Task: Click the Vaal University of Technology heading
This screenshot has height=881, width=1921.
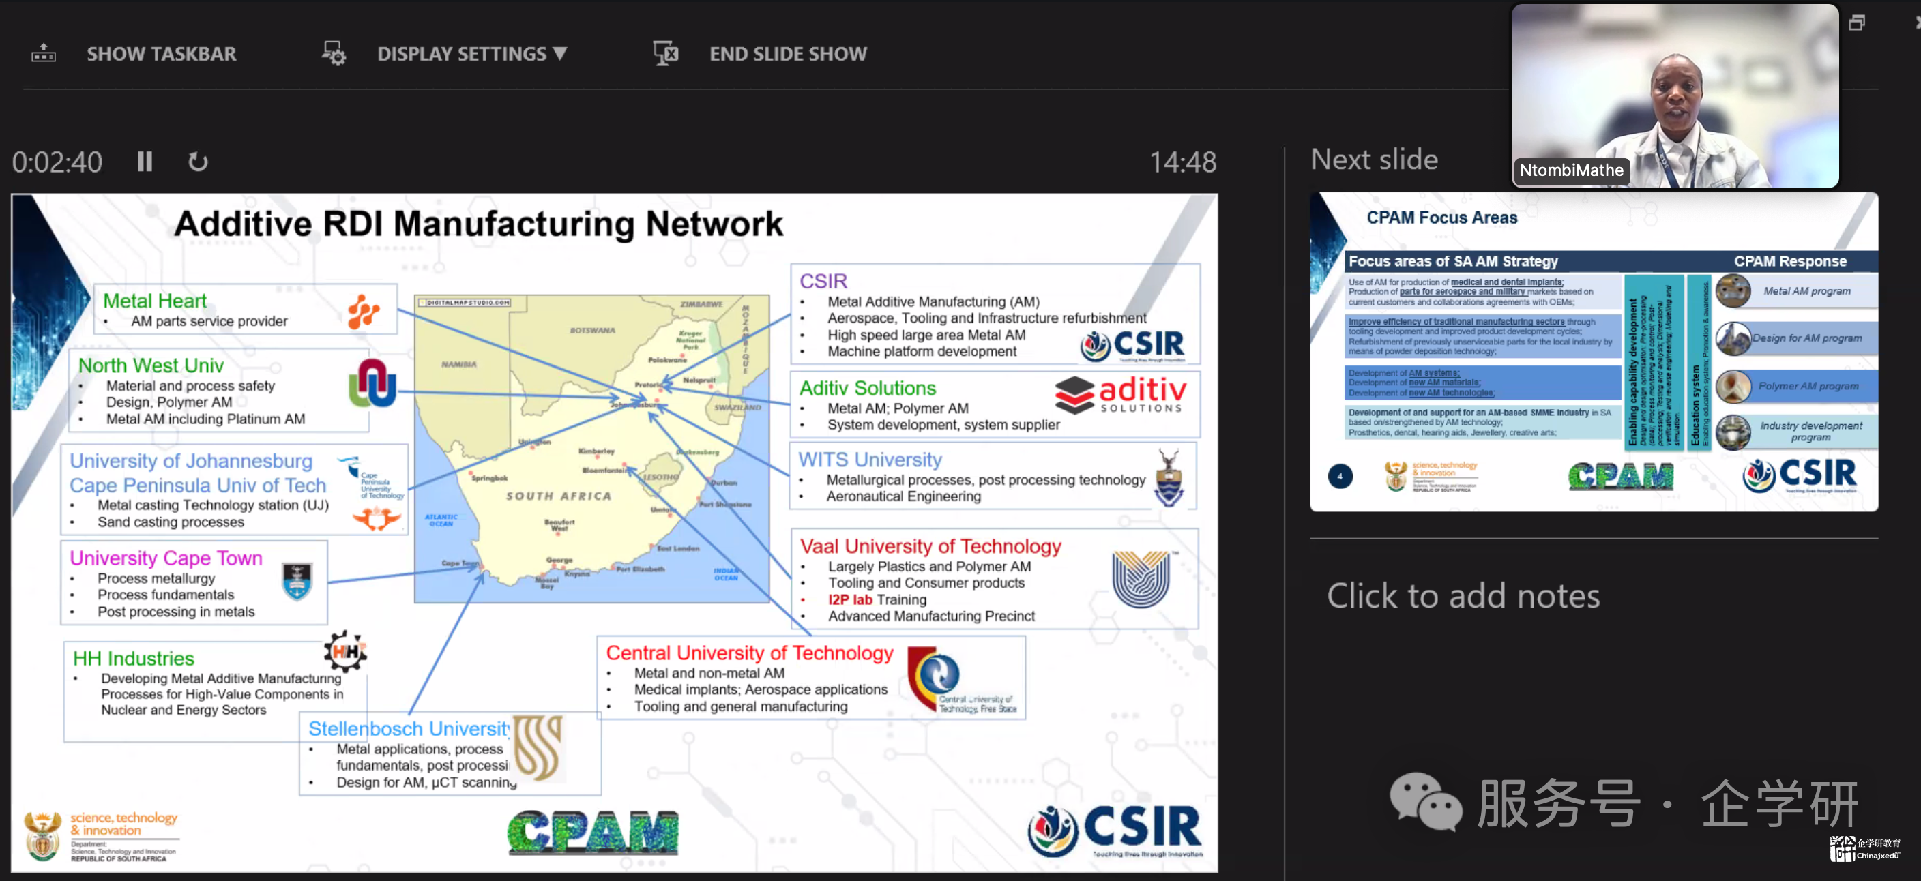Action: click(930, 546)
